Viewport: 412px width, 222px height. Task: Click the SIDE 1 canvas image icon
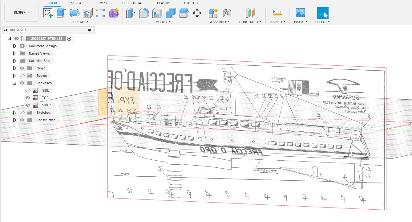tap(36, 105)
